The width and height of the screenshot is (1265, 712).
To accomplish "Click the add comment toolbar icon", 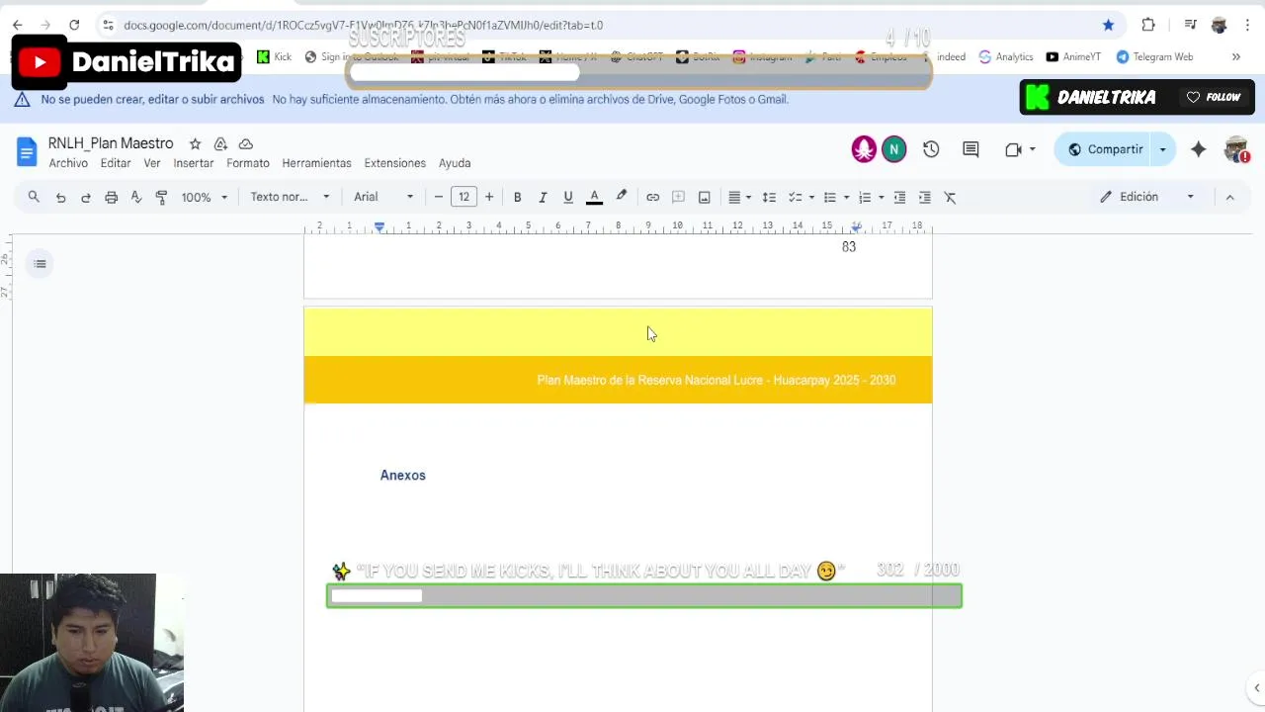I will [x=678, y=197].
